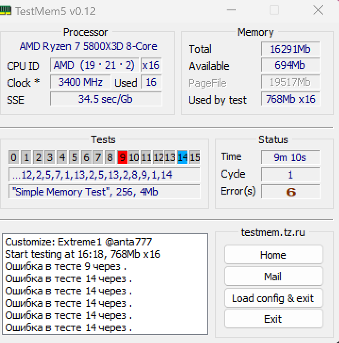The height and width of the screenshot is (343, 339).
Task: Click the x16 thread count box
Action: pyautogui.click(x=151, y=65)
